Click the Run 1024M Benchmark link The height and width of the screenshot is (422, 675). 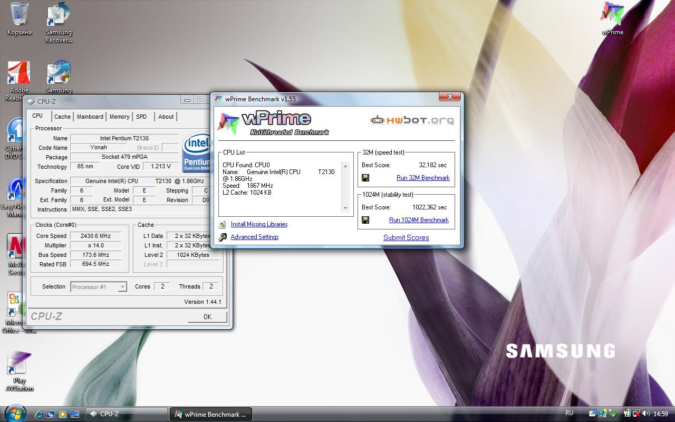(419, 220)
